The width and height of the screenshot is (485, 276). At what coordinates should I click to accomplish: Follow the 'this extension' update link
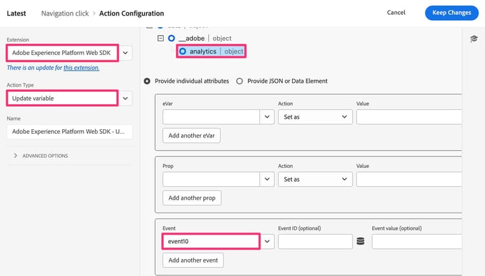81,68
